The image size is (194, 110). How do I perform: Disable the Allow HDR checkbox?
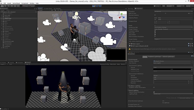(155, 33)
